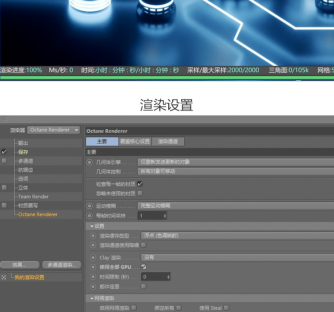This screenshot has height=312, width=334.
Task: Click the 渲染进度:100% status text
Action: (21, 70)
